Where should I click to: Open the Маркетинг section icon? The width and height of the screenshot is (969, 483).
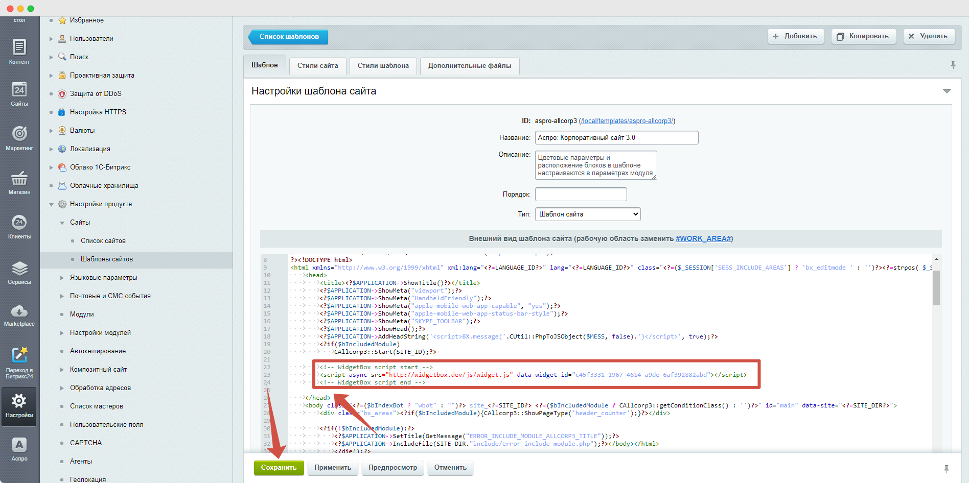pos(19,138)
